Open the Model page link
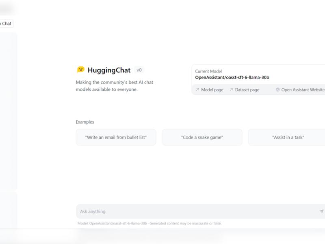The image size is (325, 244). click(210, 90)
